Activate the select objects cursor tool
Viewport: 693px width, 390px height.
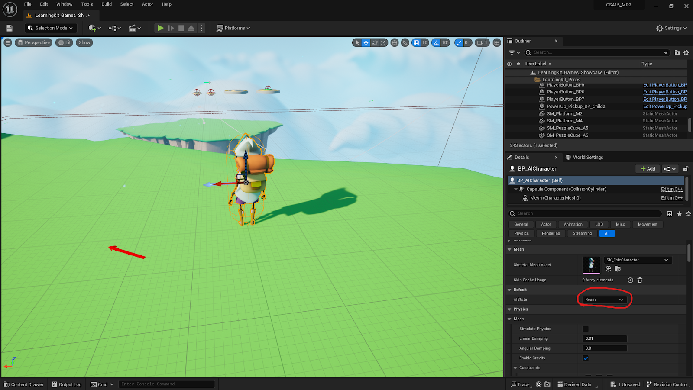pyautogui.click(x=357, y=42)
